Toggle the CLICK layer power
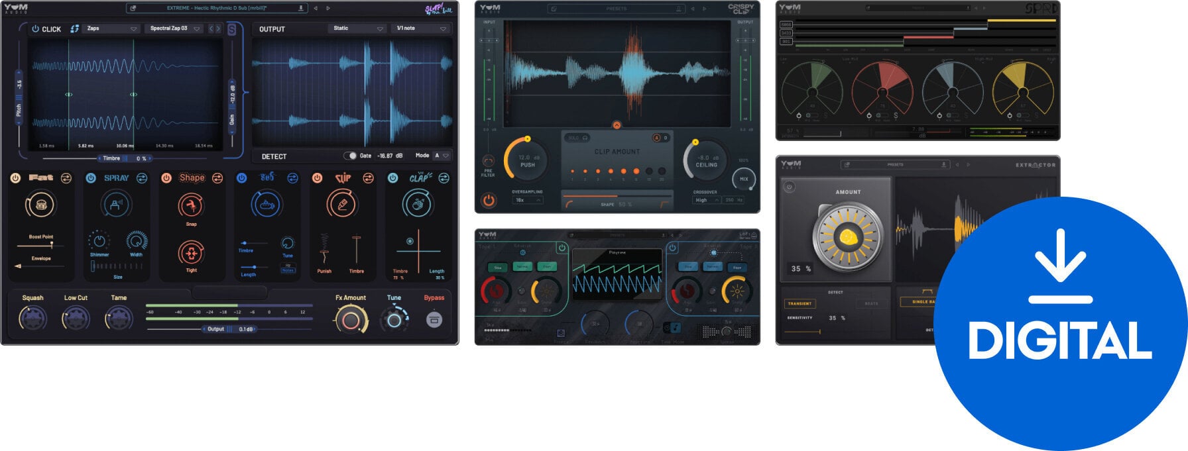1188x451 pixels. click(36, 28)
